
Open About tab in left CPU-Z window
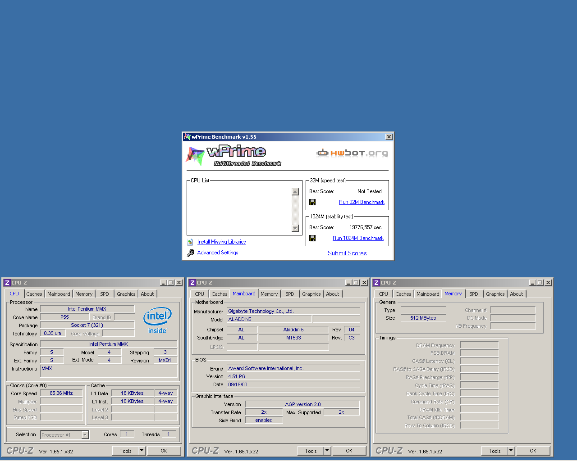147,294
